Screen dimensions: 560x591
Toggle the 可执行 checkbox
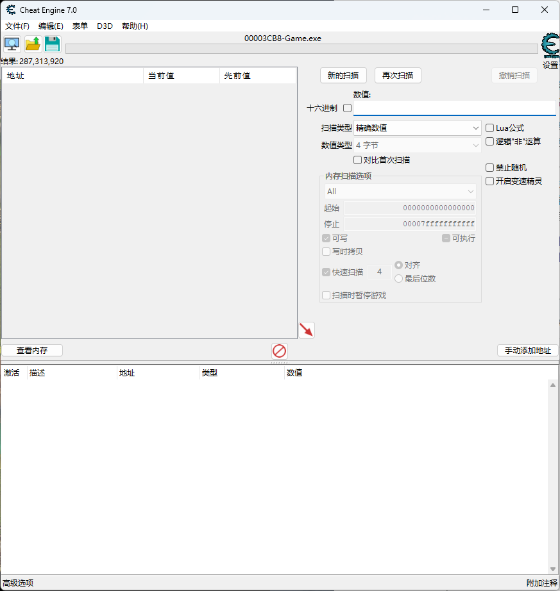(x=446, y=238)
